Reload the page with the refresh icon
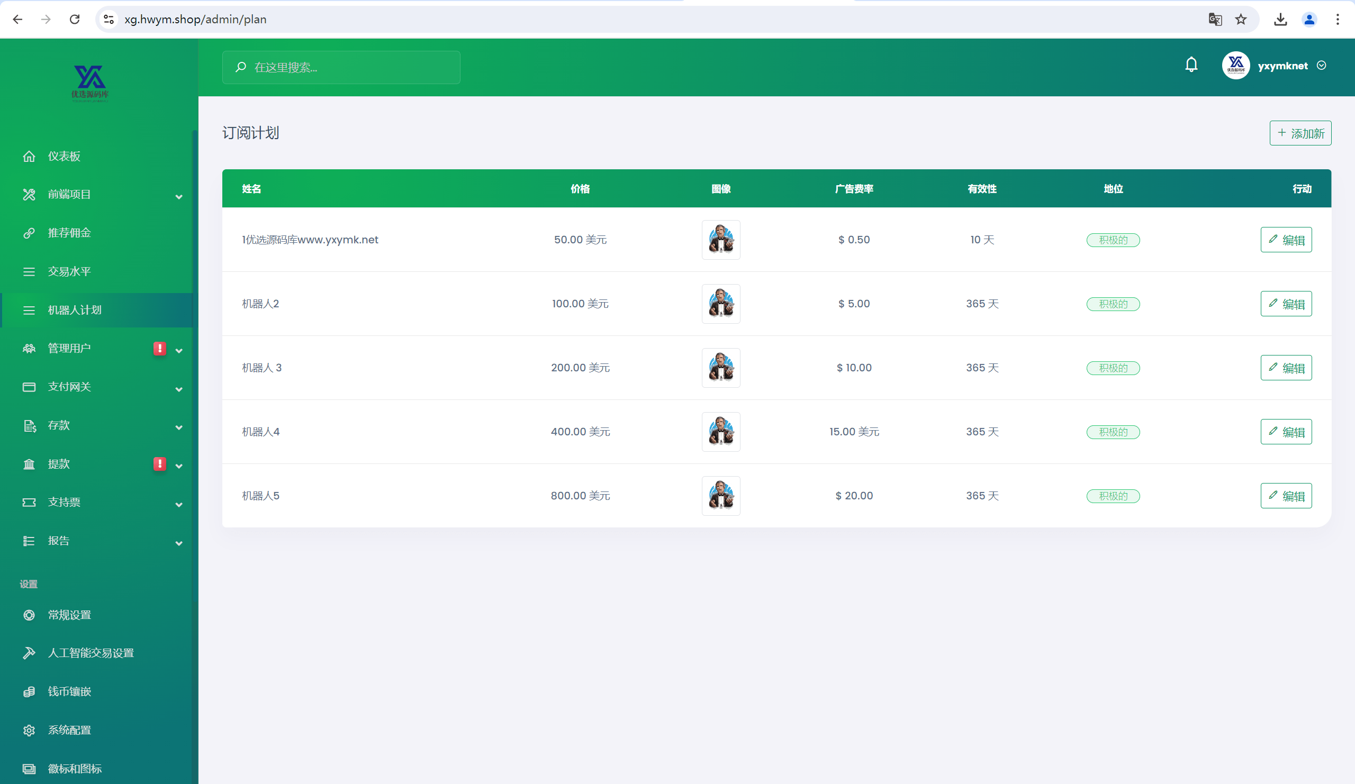The height and width of the screenshot is (784, 1355). pyautogui.click(x=75, y=20)
